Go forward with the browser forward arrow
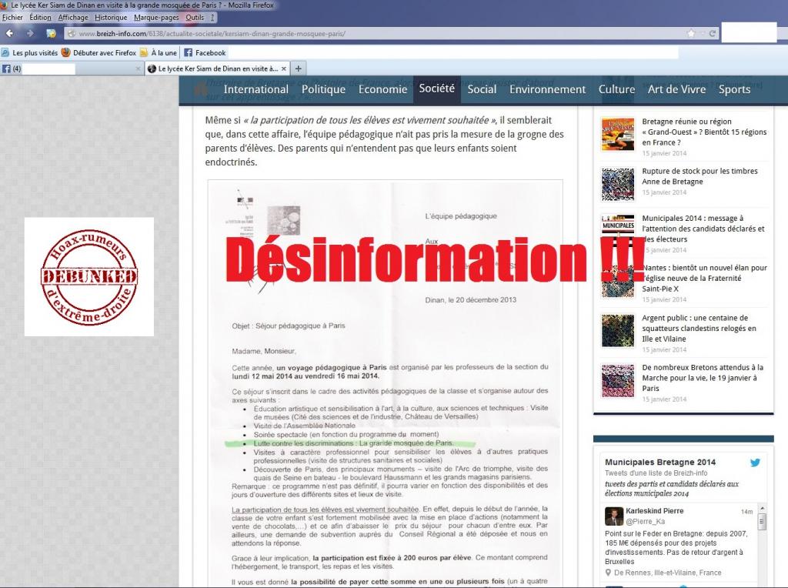788x588 pixels. tap(30, 33)
